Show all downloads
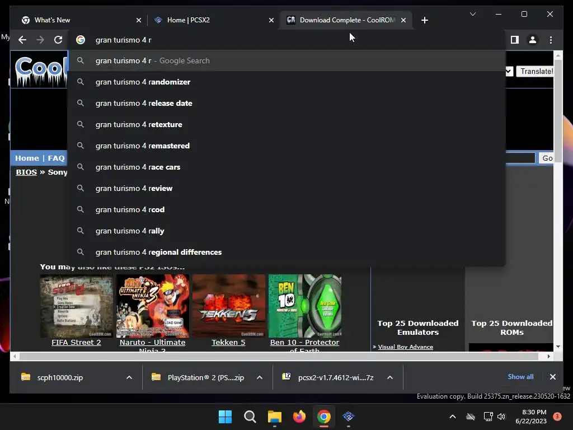 point(520,377)
